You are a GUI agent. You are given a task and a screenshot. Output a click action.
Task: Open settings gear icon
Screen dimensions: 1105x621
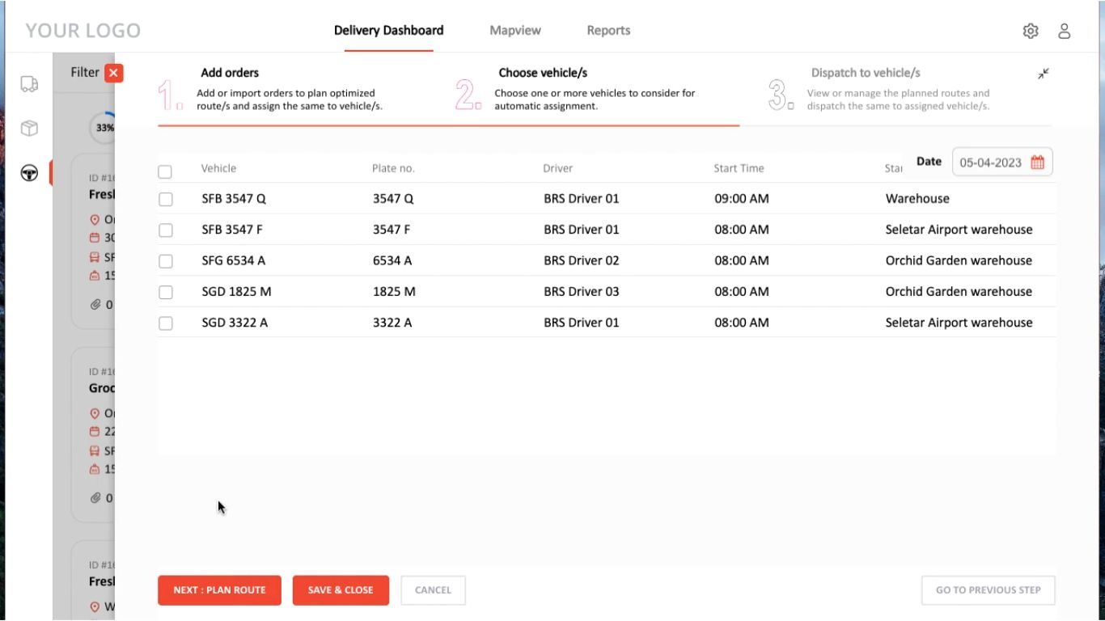coord(1031,31)
